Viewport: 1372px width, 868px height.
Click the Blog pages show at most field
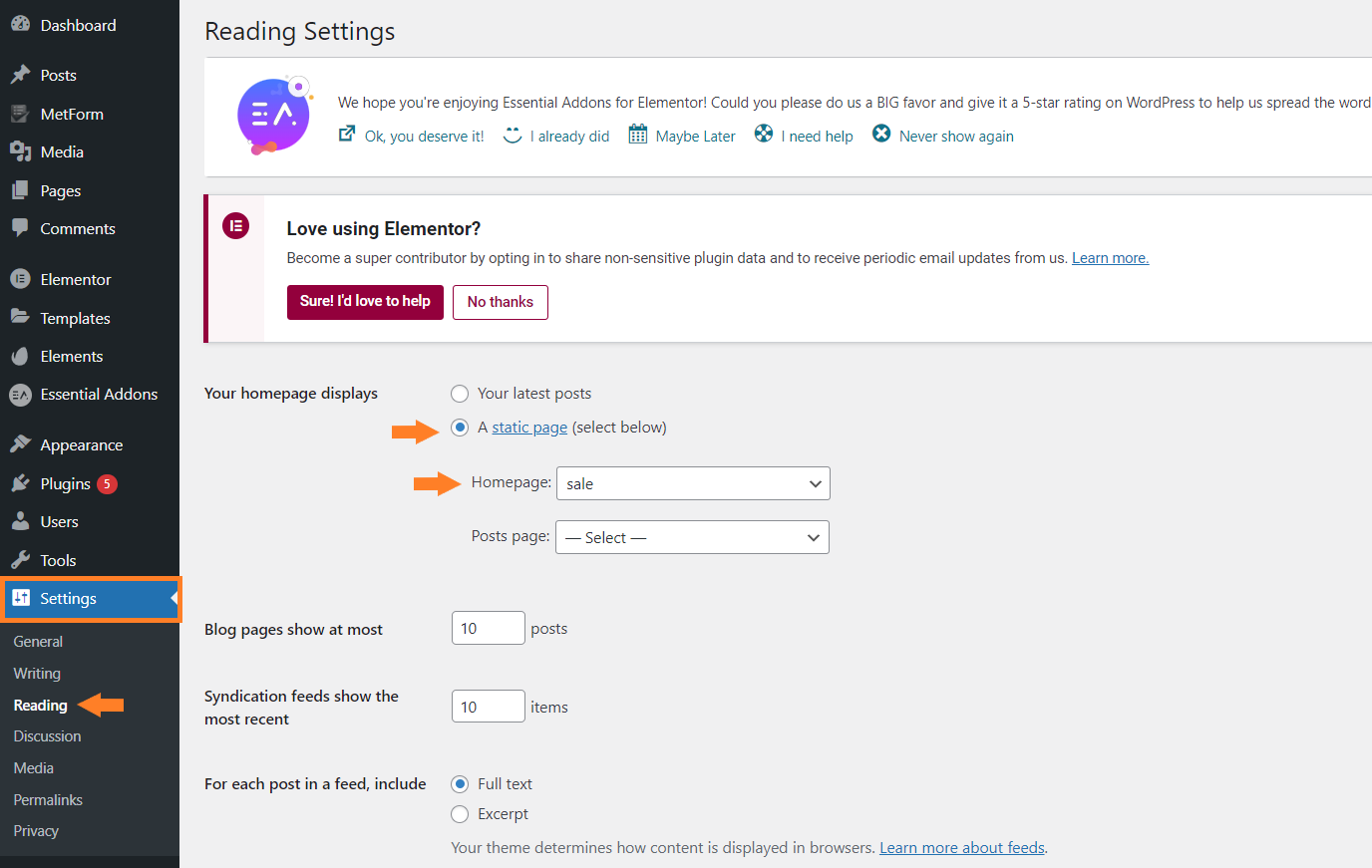click(488, 629)
